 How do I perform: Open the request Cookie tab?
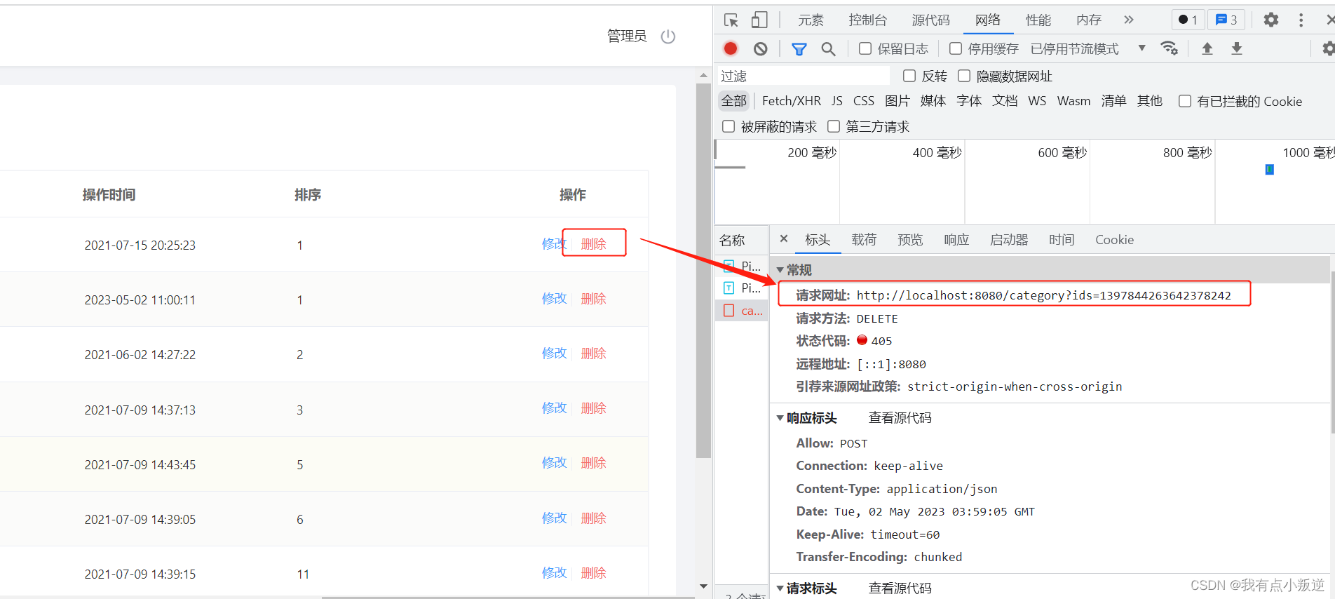[x=1114, y=240]
